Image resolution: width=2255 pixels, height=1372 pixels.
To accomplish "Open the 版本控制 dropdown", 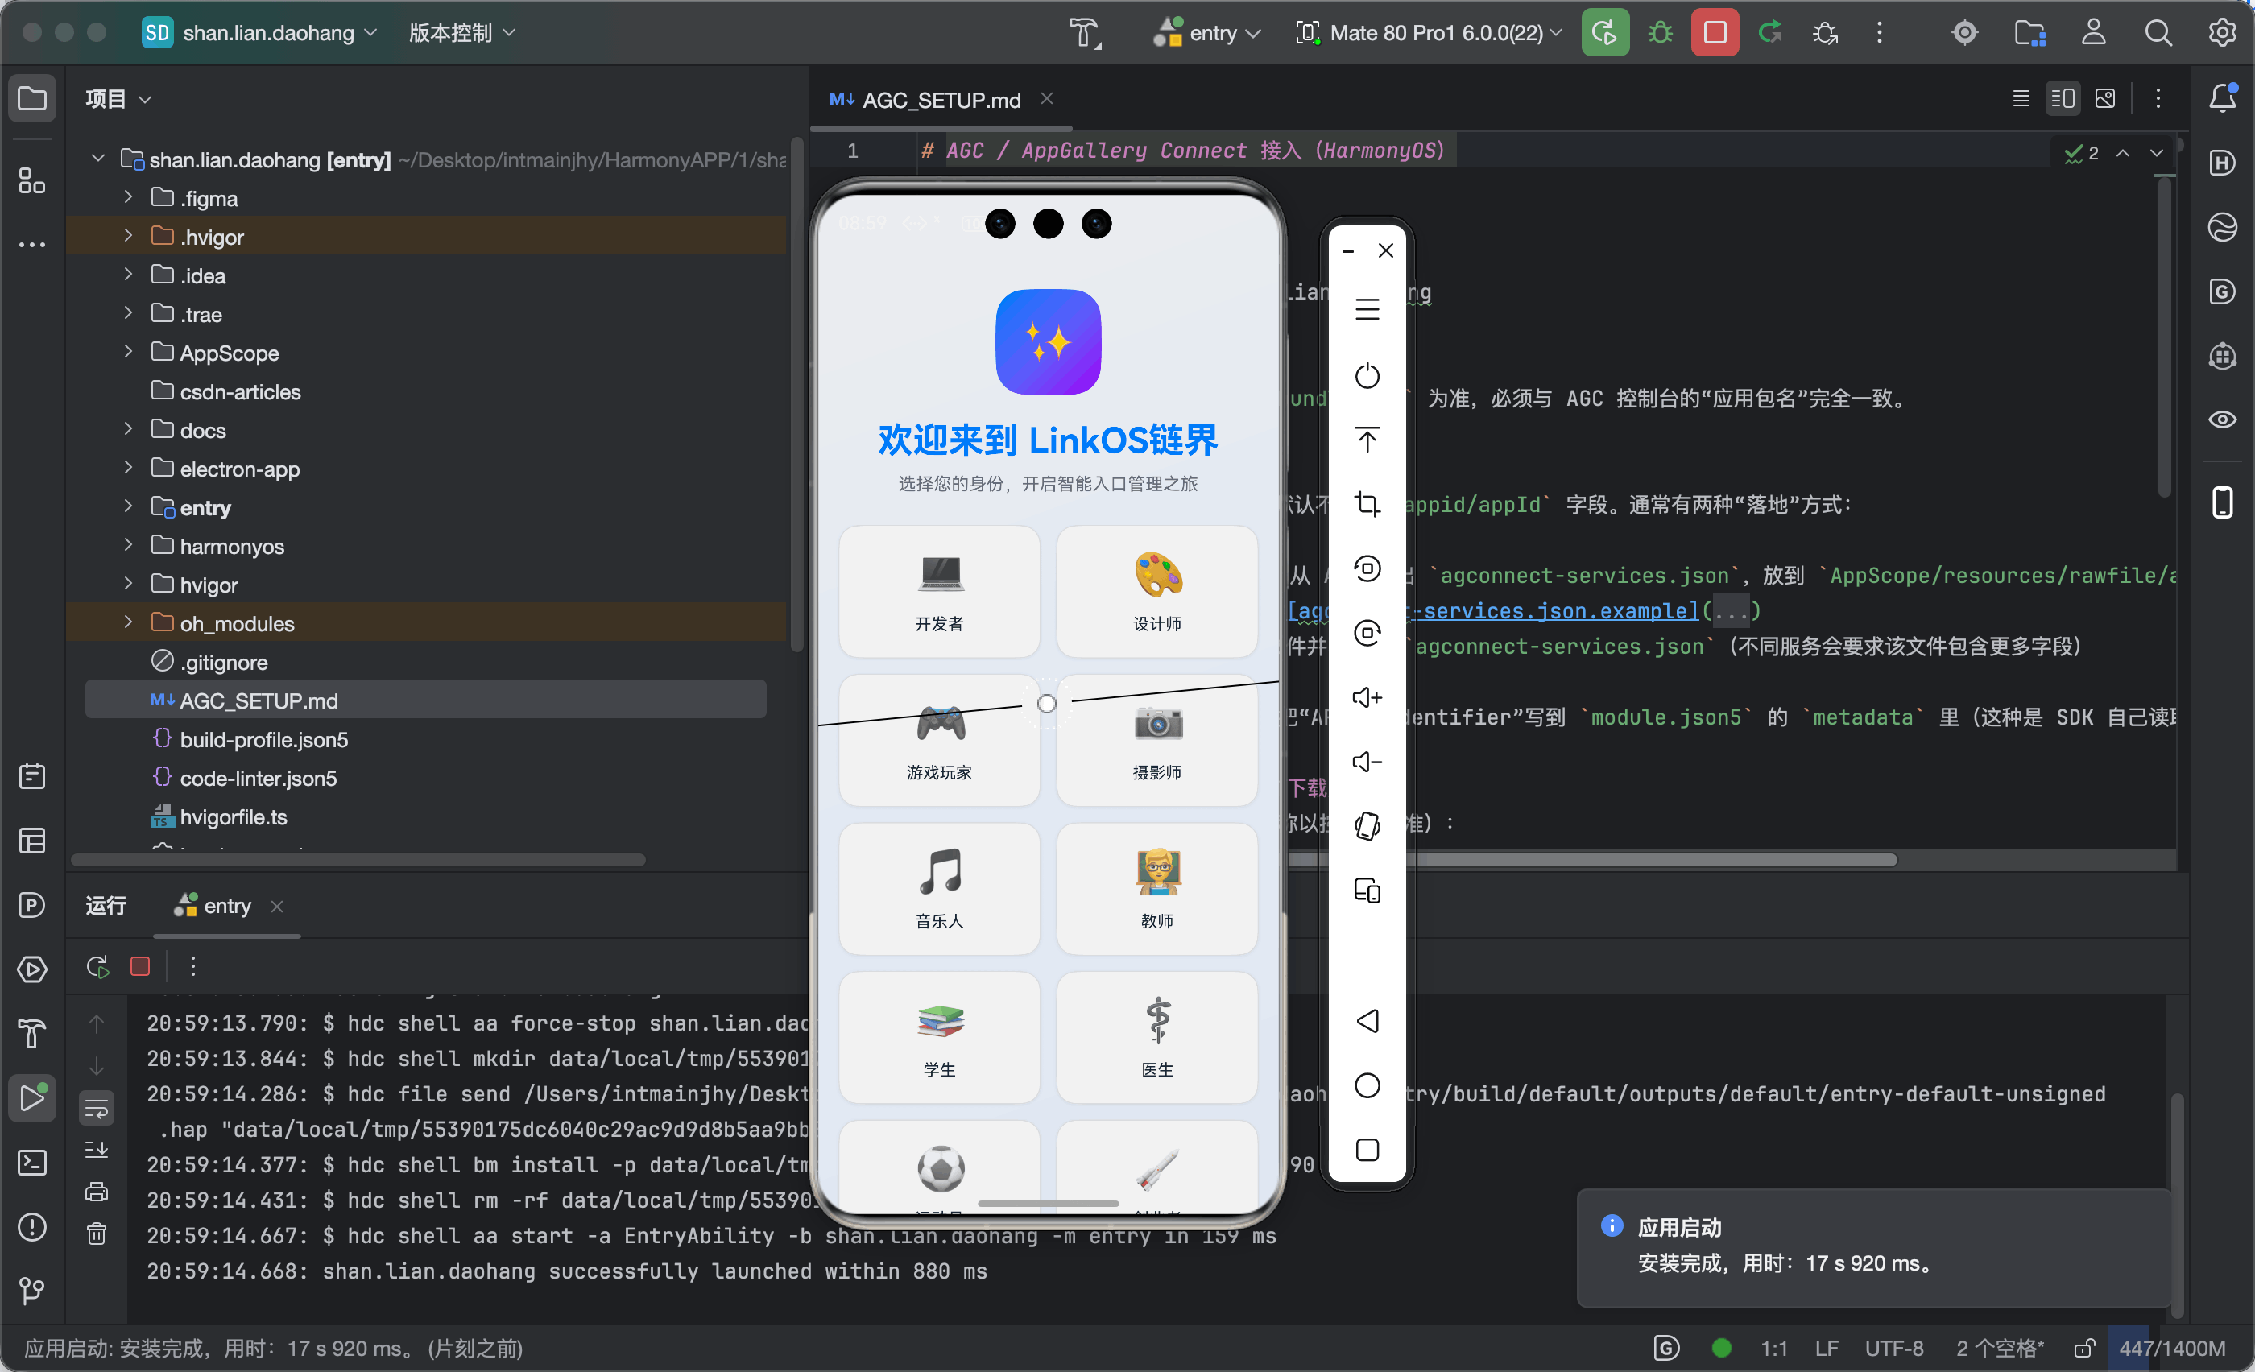I will (462, 33).
